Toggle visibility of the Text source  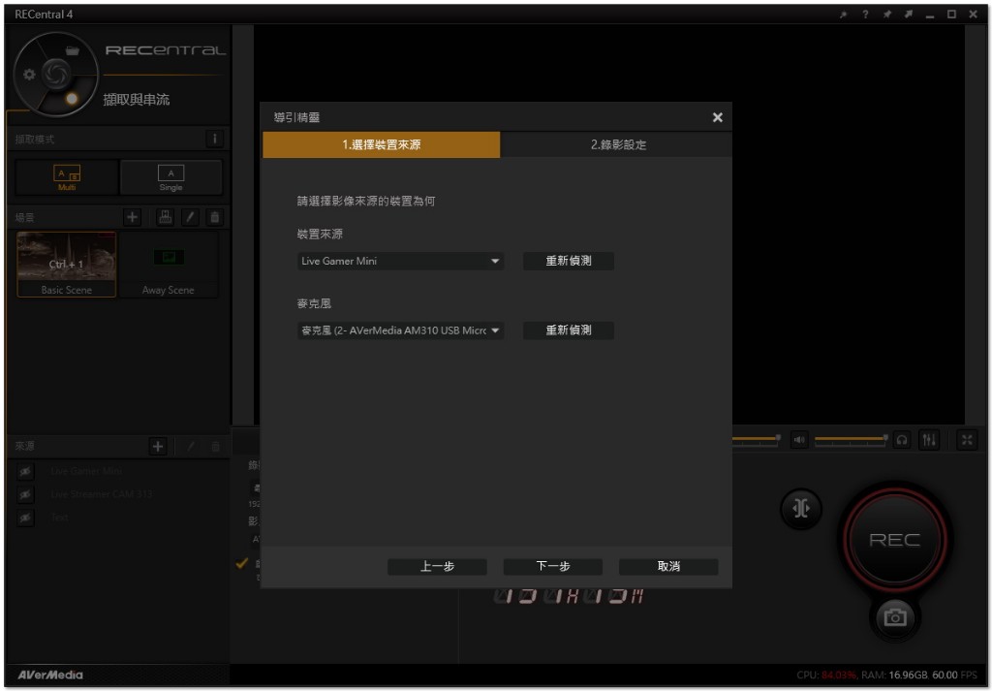(x=25, y=518)
